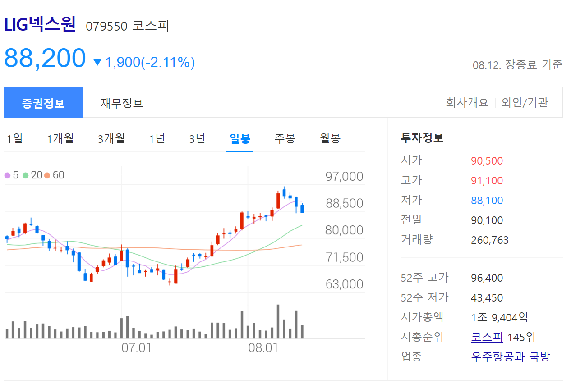This screenshot has width=571, height=384.
Task: Select the 3년 chart period
Action: (x=197, y=138)
